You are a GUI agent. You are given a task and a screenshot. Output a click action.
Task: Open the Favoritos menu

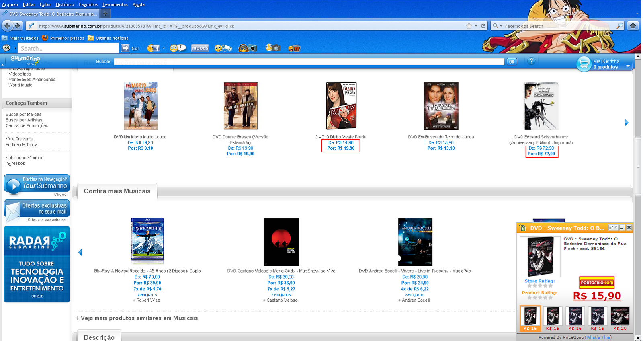coord(88,4)
